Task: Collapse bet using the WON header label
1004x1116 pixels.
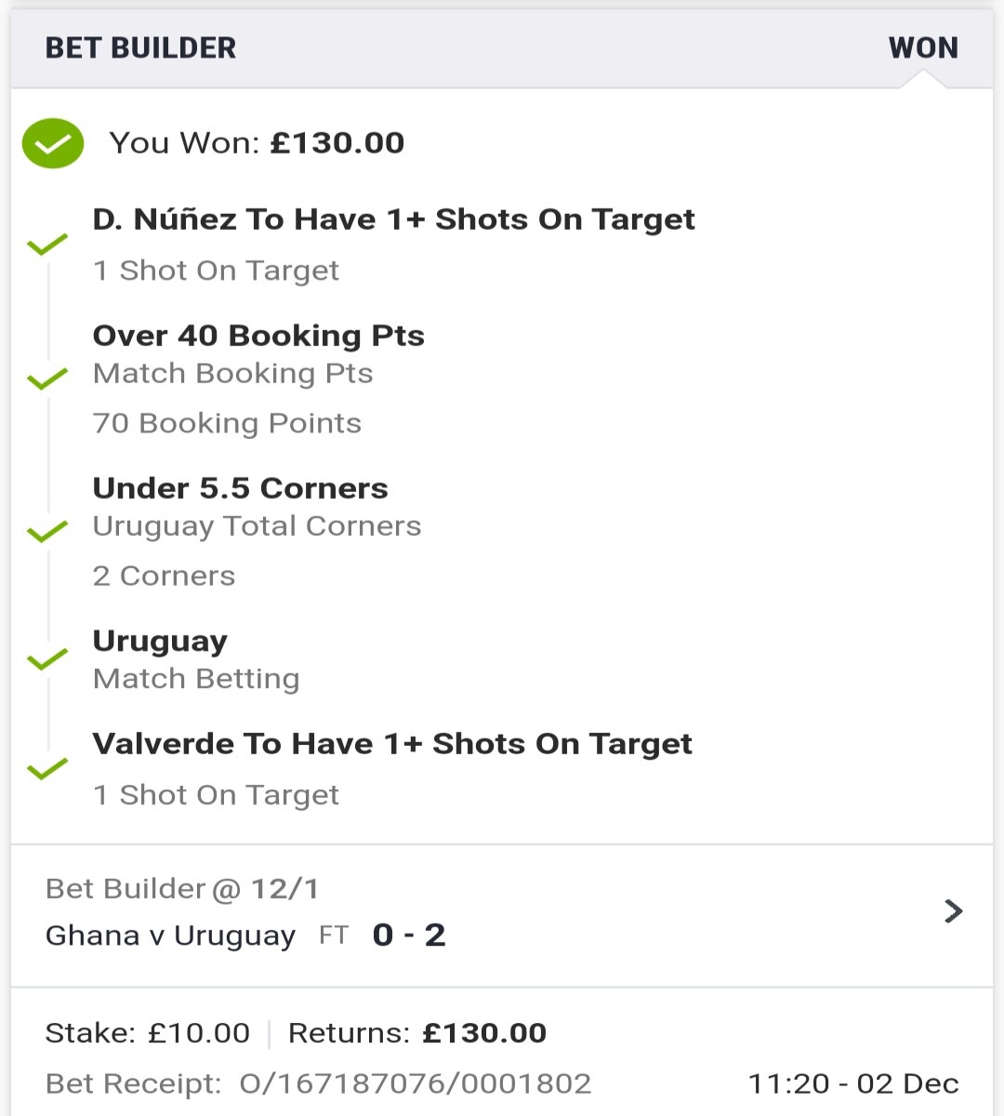Action: coord(923,47)
